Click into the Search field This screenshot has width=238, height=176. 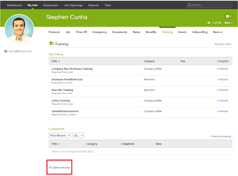pos(211,5)
